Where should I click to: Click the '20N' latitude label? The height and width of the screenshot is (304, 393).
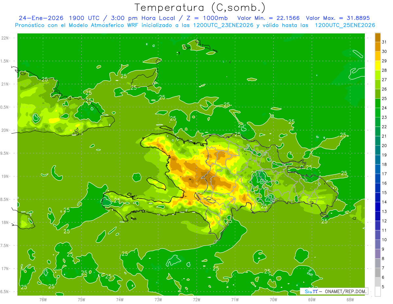5,130
